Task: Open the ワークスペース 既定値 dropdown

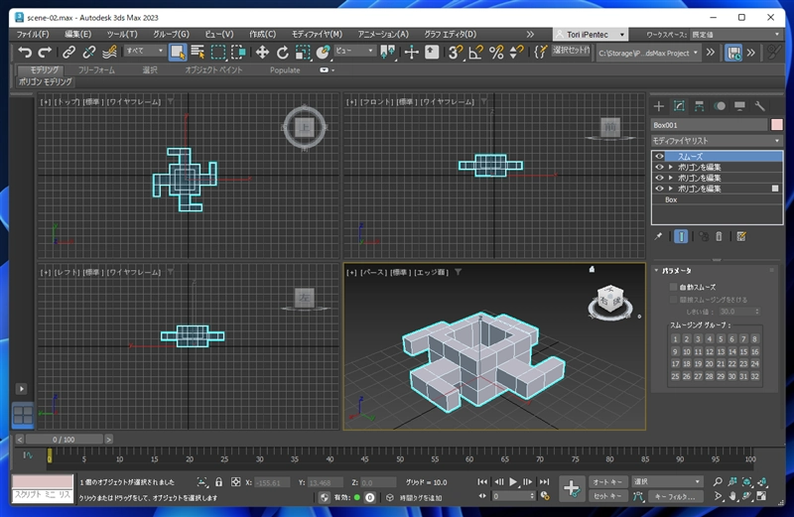Action: tap(735, 35)
